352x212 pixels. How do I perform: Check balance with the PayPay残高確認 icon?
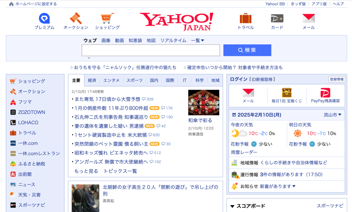pyautogui.click(x=325, y=94)
